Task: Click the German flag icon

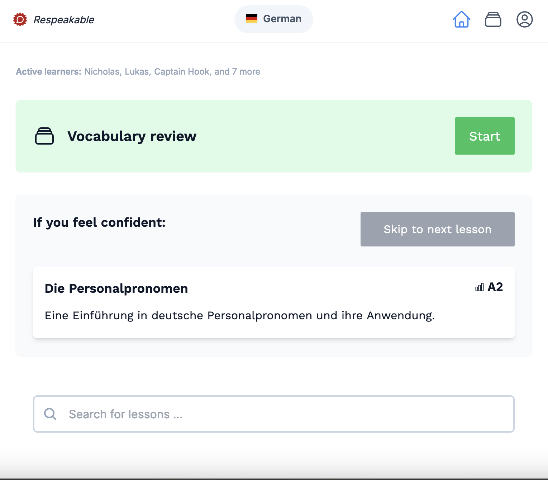Action: [x=251, y=19]
